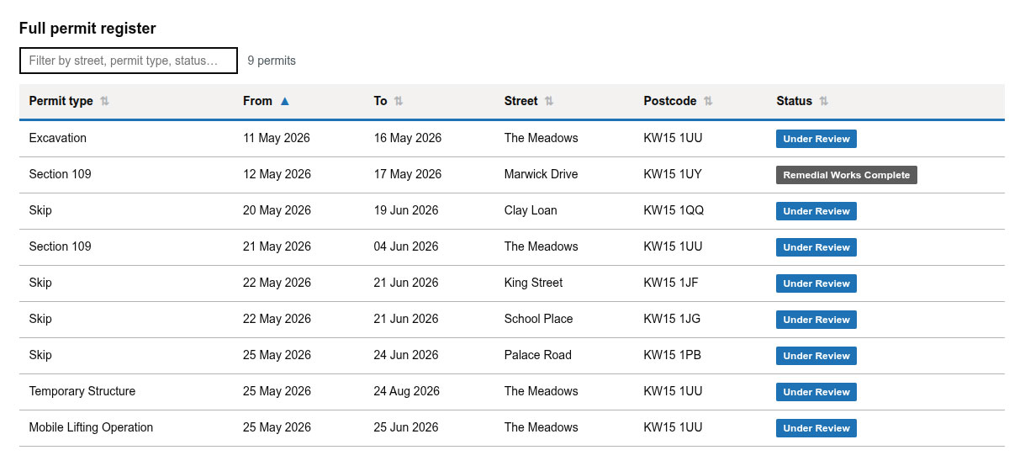This screenshot has height=466, width=1025.
Task: Click the 24 Aug 2026 to date
Action: (x=407, y=391)
